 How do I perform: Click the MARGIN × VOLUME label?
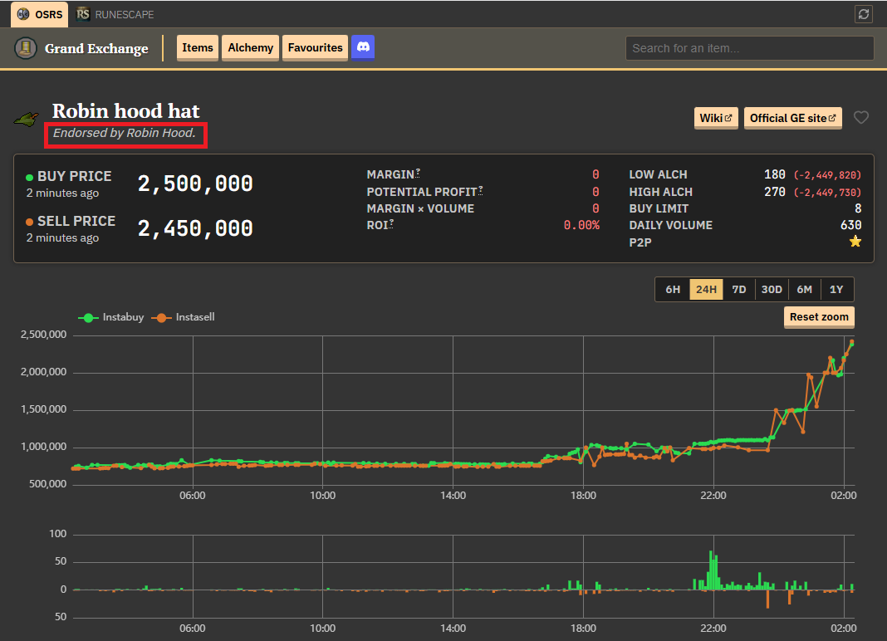(420, 208)
